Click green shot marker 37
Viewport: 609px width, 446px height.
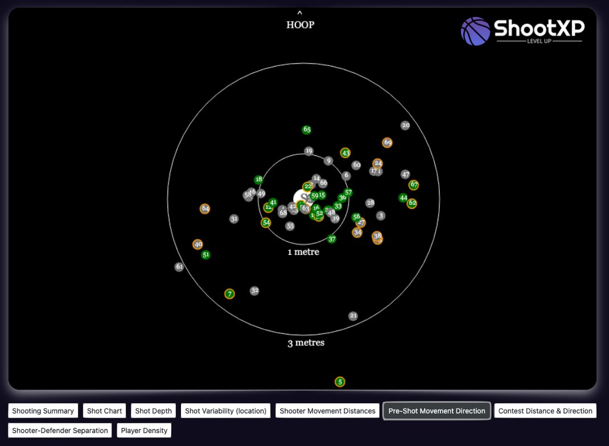(x=331, y=239)
